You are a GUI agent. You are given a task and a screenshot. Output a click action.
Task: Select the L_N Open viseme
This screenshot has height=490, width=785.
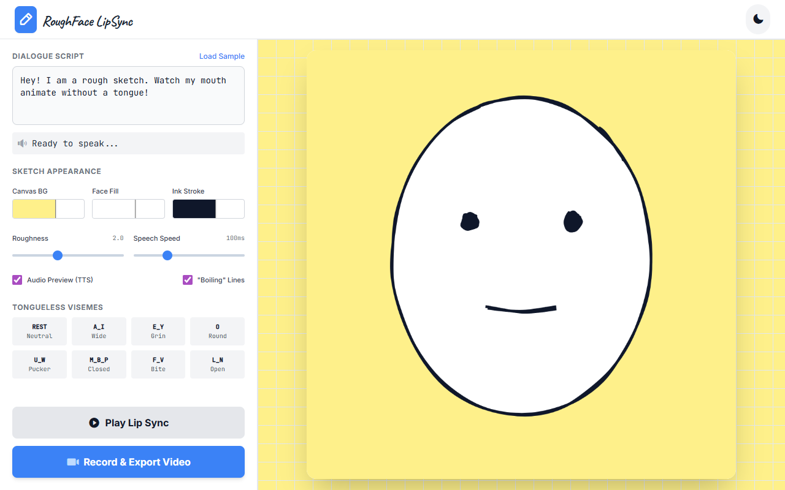tap(217, 364)
